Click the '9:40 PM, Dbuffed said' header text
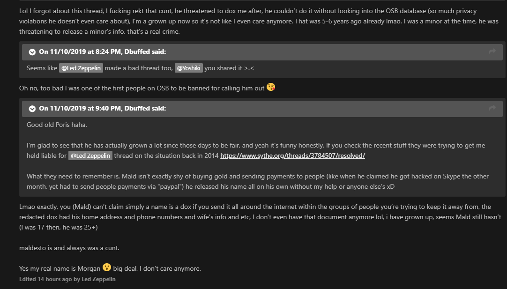The image size is (507, 289). pos(102,108)
